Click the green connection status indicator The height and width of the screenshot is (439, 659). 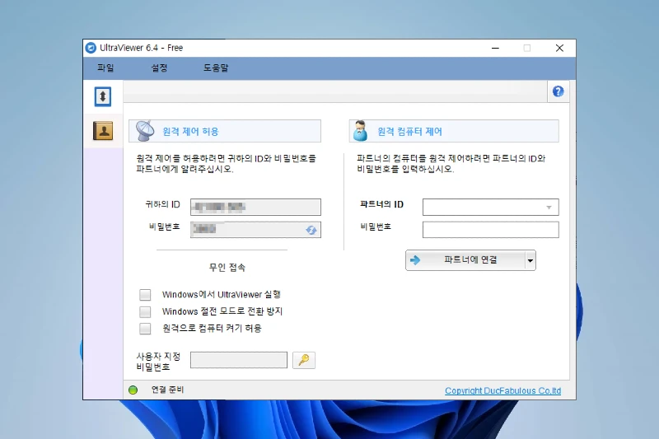tap(133, 390)
